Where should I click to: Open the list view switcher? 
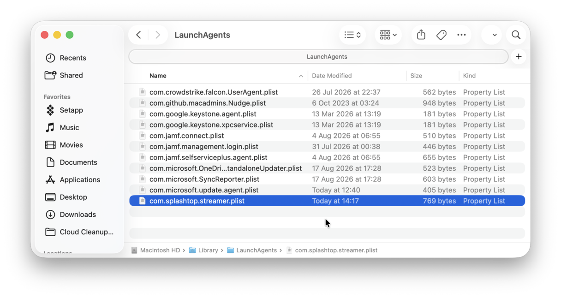click(352, 35)
